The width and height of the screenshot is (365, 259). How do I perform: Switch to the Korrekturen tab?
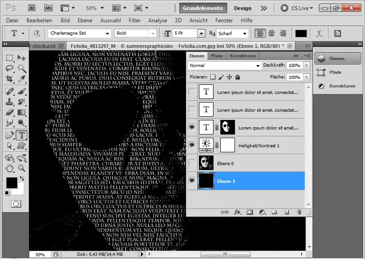[x=243, y=56]
